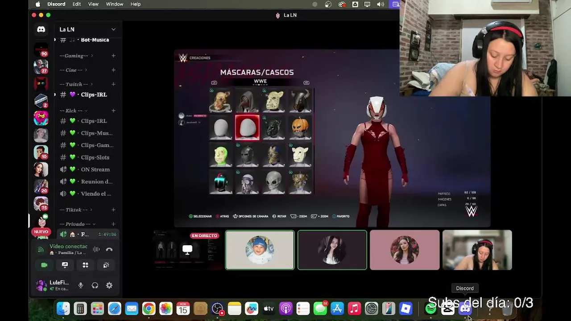Join Viendo el voice channel
The width and height of the screenshot is (571, 321).
click(x=87, y=193)
